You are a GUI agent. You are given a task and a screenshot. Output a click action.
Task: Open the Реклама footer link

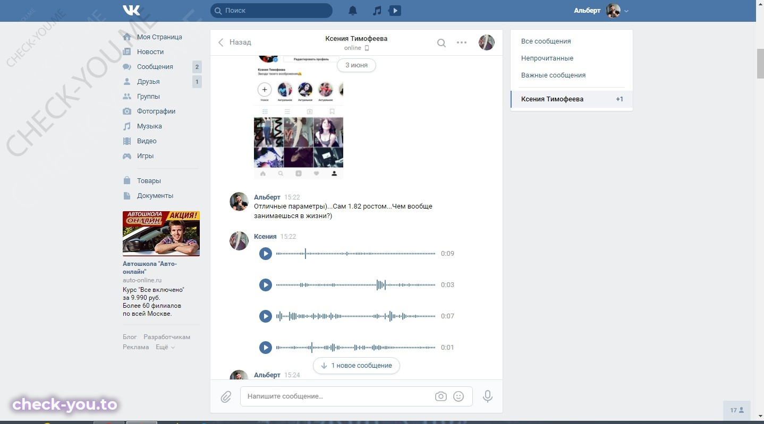click(x=136, y=347)
